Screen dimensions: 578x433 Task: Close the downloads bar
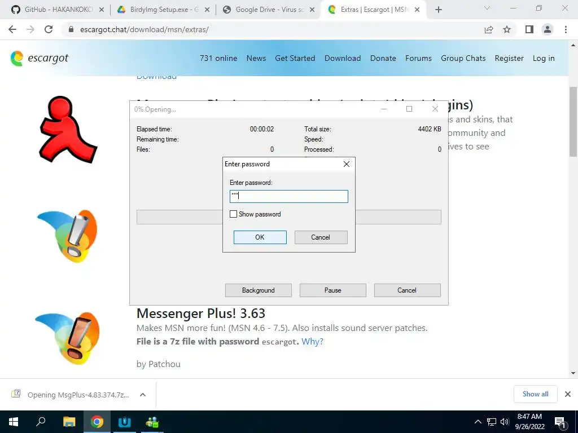click(x=568, y=394)
